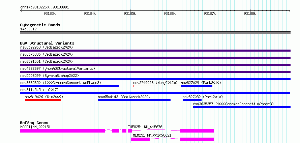Open variant label nsv6591551 (Sedlazeck2020)
The height and width of the screenshot is (143, 300).
tap(47, 61)
